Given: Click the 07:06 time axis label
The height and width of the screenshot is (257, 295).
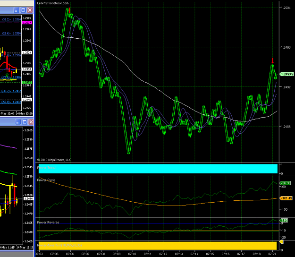Looking at the screenshot, I should (x=70, y=254).
